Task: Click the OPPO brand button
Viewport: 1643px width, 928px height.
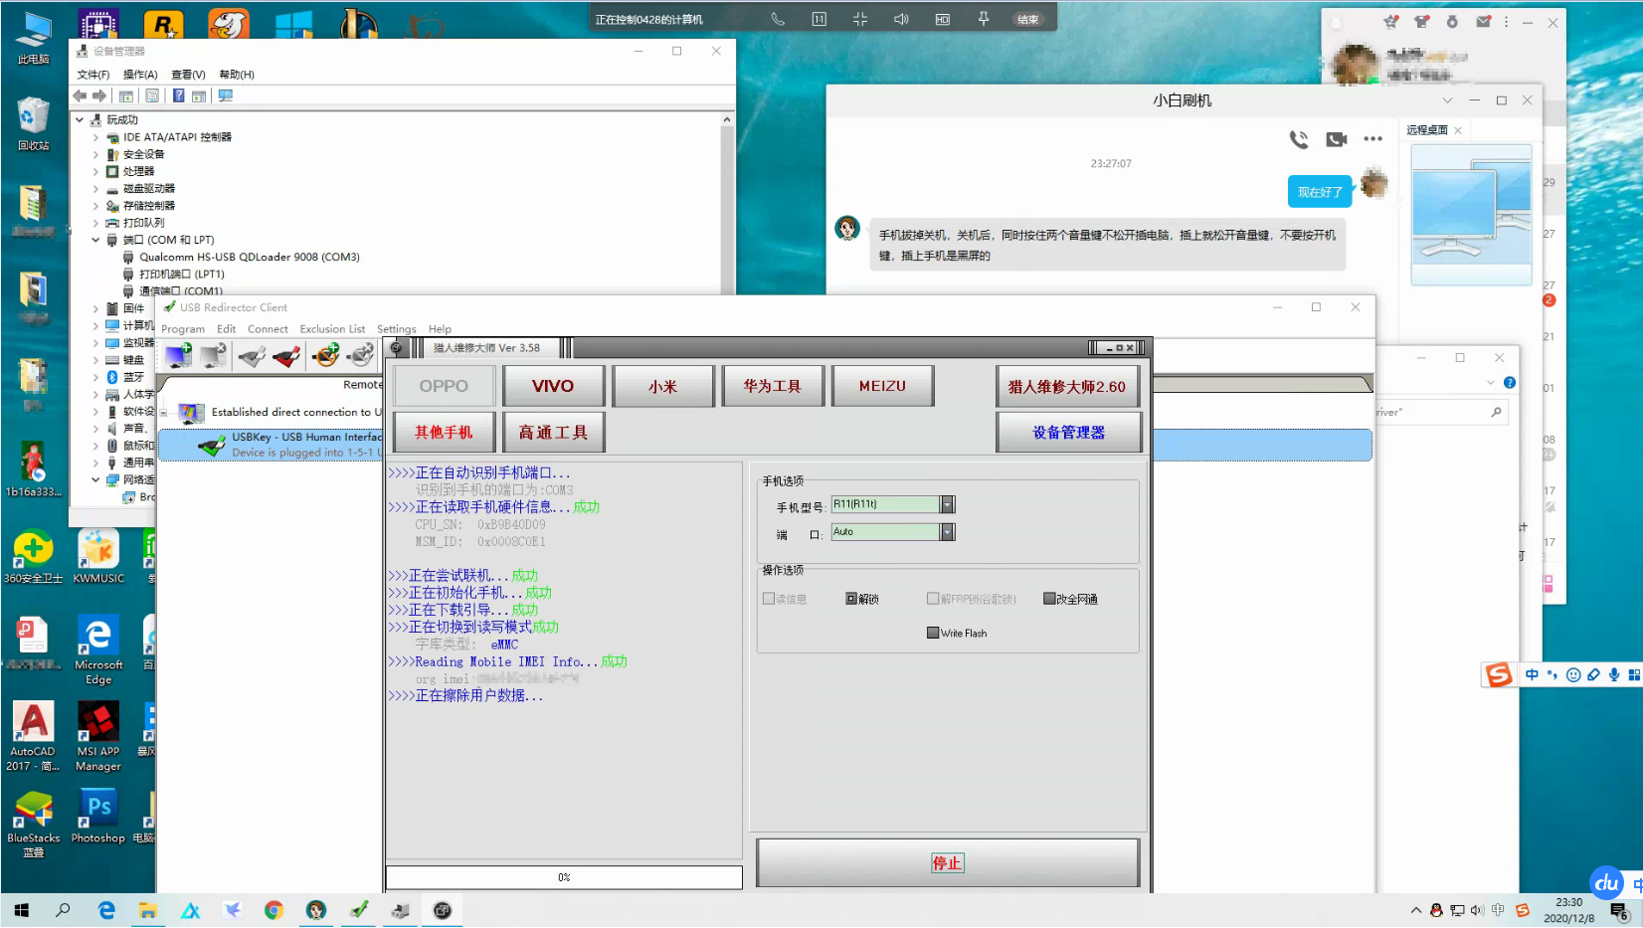Action: [x=444, y=386]
